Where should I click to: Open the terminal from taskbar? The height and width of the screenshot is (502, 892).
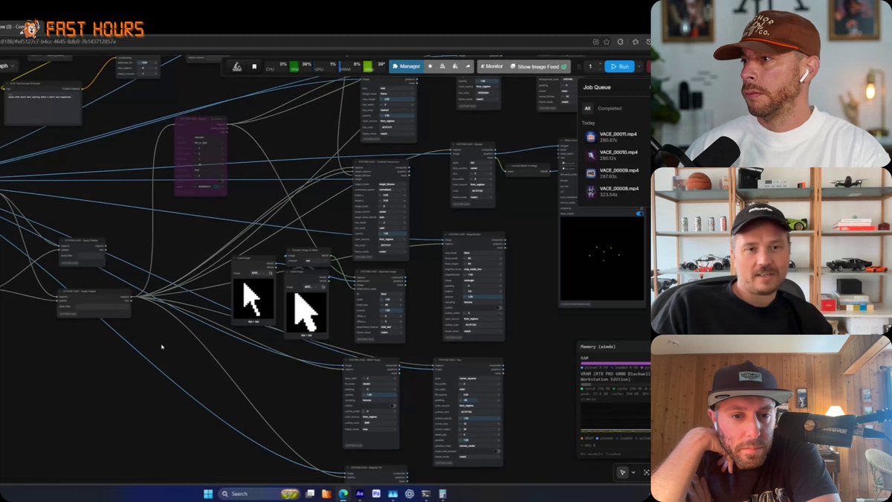[426, 494]
